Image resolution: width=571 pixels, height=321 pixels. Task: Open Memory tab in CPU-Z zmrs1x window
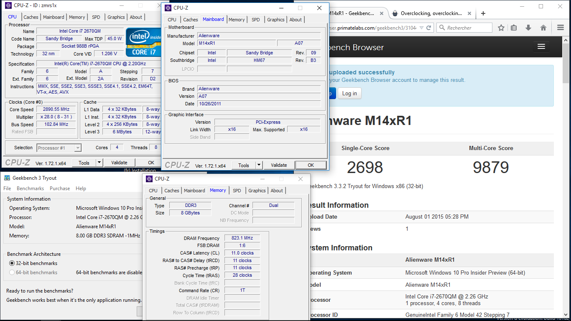pyautogui.click(x=77, y=17)
